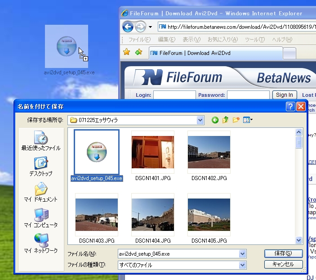This screenshot has width=316, height=280.
Task: Click the back arrow in Internet Explorer
Action: coord(128,27)
